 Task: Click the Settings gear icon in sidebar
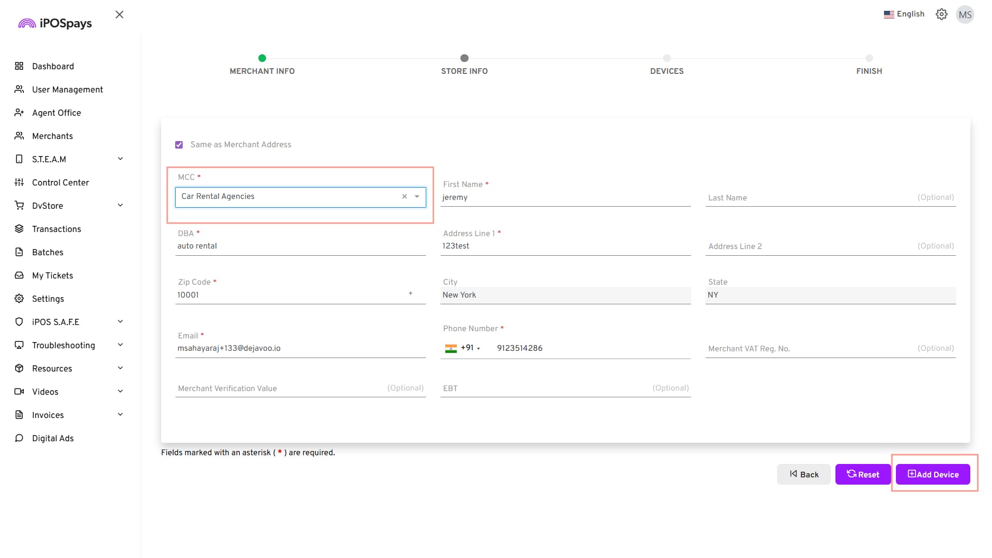pyautogui.click(x=19, y=299)
